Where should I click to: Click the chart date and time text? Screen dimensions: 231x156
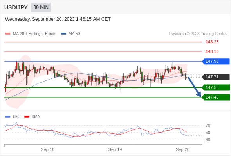tap(58, 19)
